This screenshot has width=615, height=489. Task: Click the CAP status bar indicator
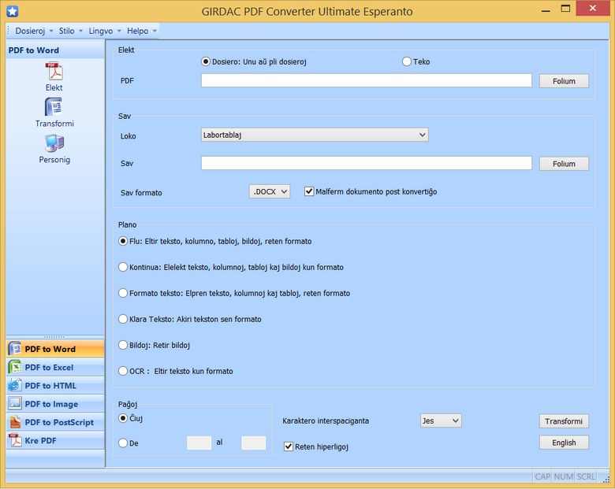point(542,476)
